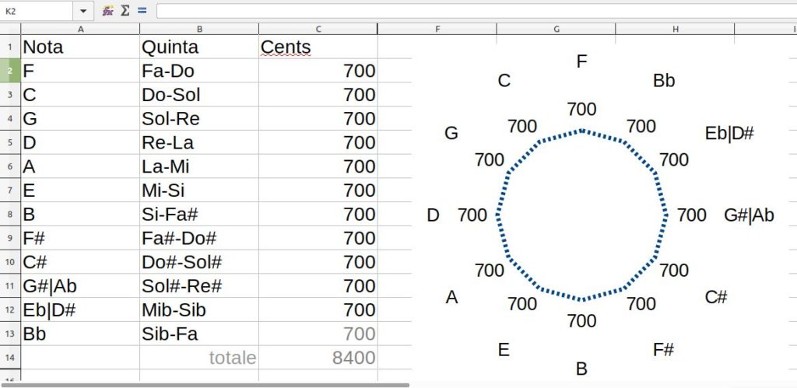797x388 pixels.
Task: Expand the Name Box dropdown arrow
Action: pyautogui.click(x=83, y=11)
